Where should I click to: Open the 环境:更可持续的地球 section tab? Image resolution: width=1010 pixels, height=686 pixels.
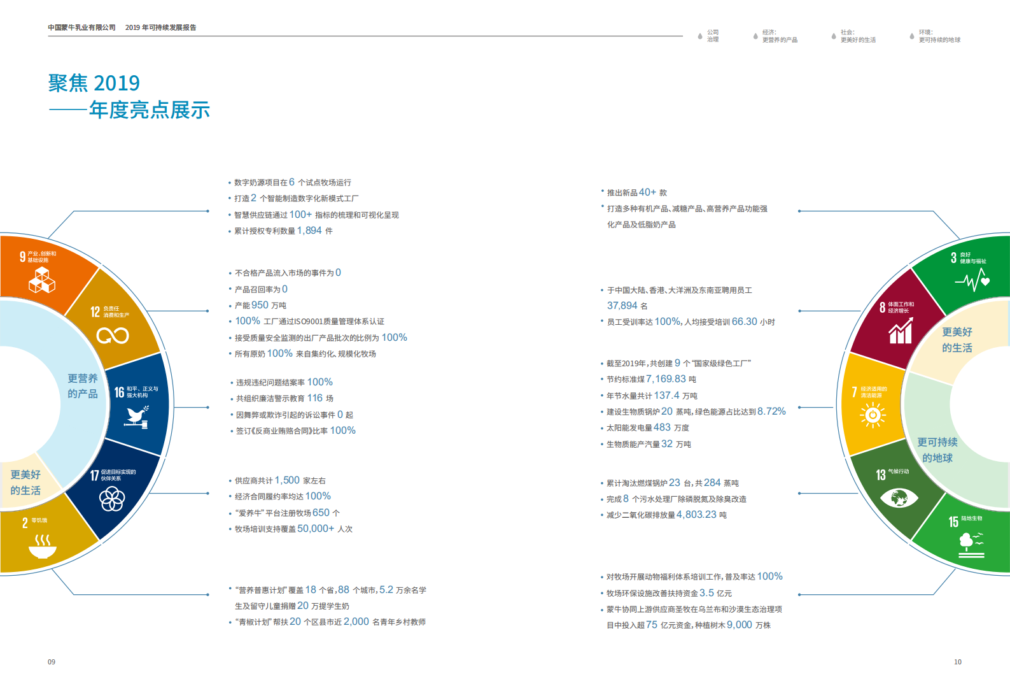(939, 36)
